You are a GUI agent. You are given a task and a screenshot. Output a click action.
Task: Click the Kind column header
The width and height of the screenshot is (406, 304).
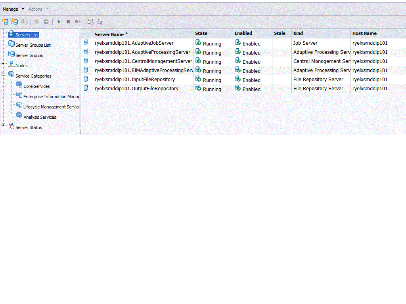click(298, 33)
